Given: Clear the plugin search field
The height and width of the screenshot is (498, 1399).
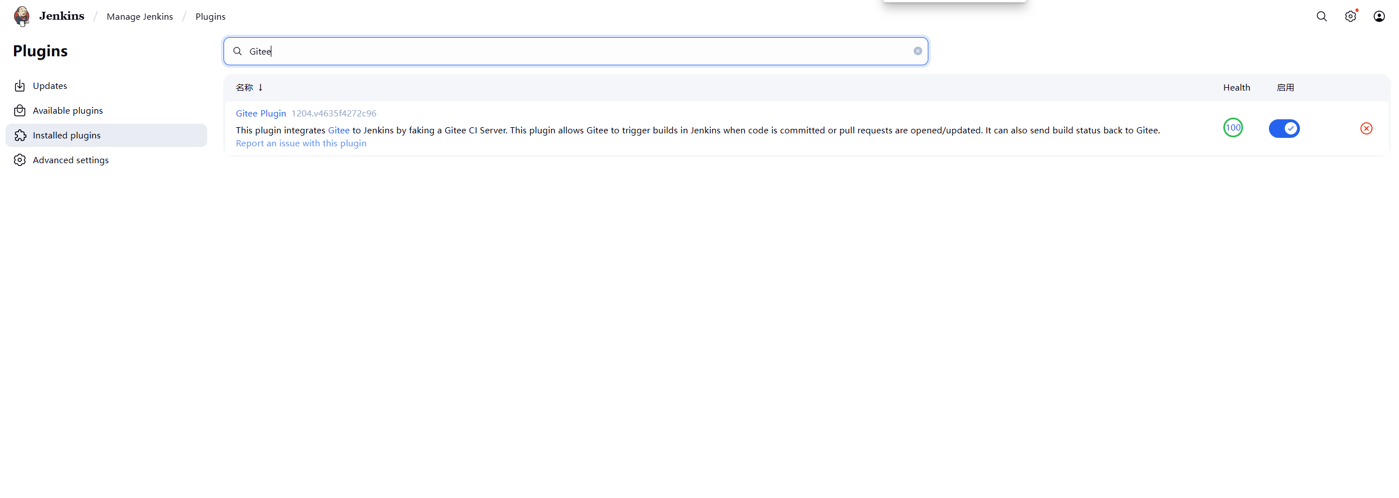Looking at the screenshot, I should click(918, 51).
